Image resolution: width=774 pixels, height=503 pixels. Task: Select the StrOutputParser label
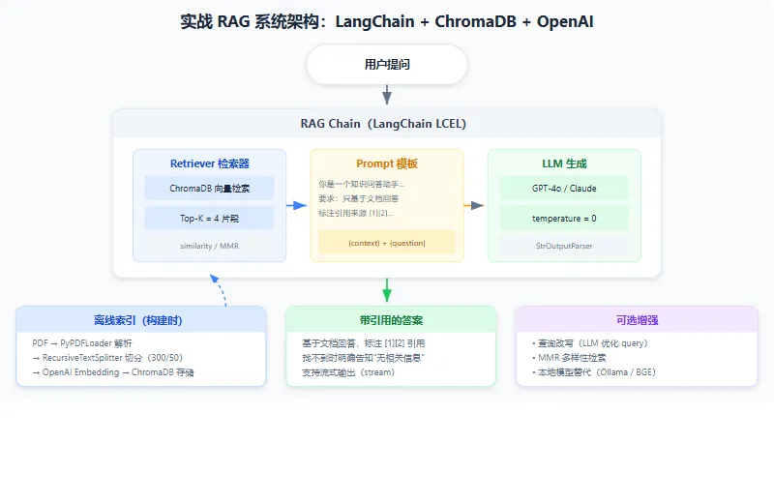pos(564,246)
